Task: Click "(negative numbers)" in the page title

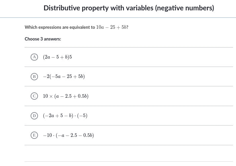Action: point(185,8)
